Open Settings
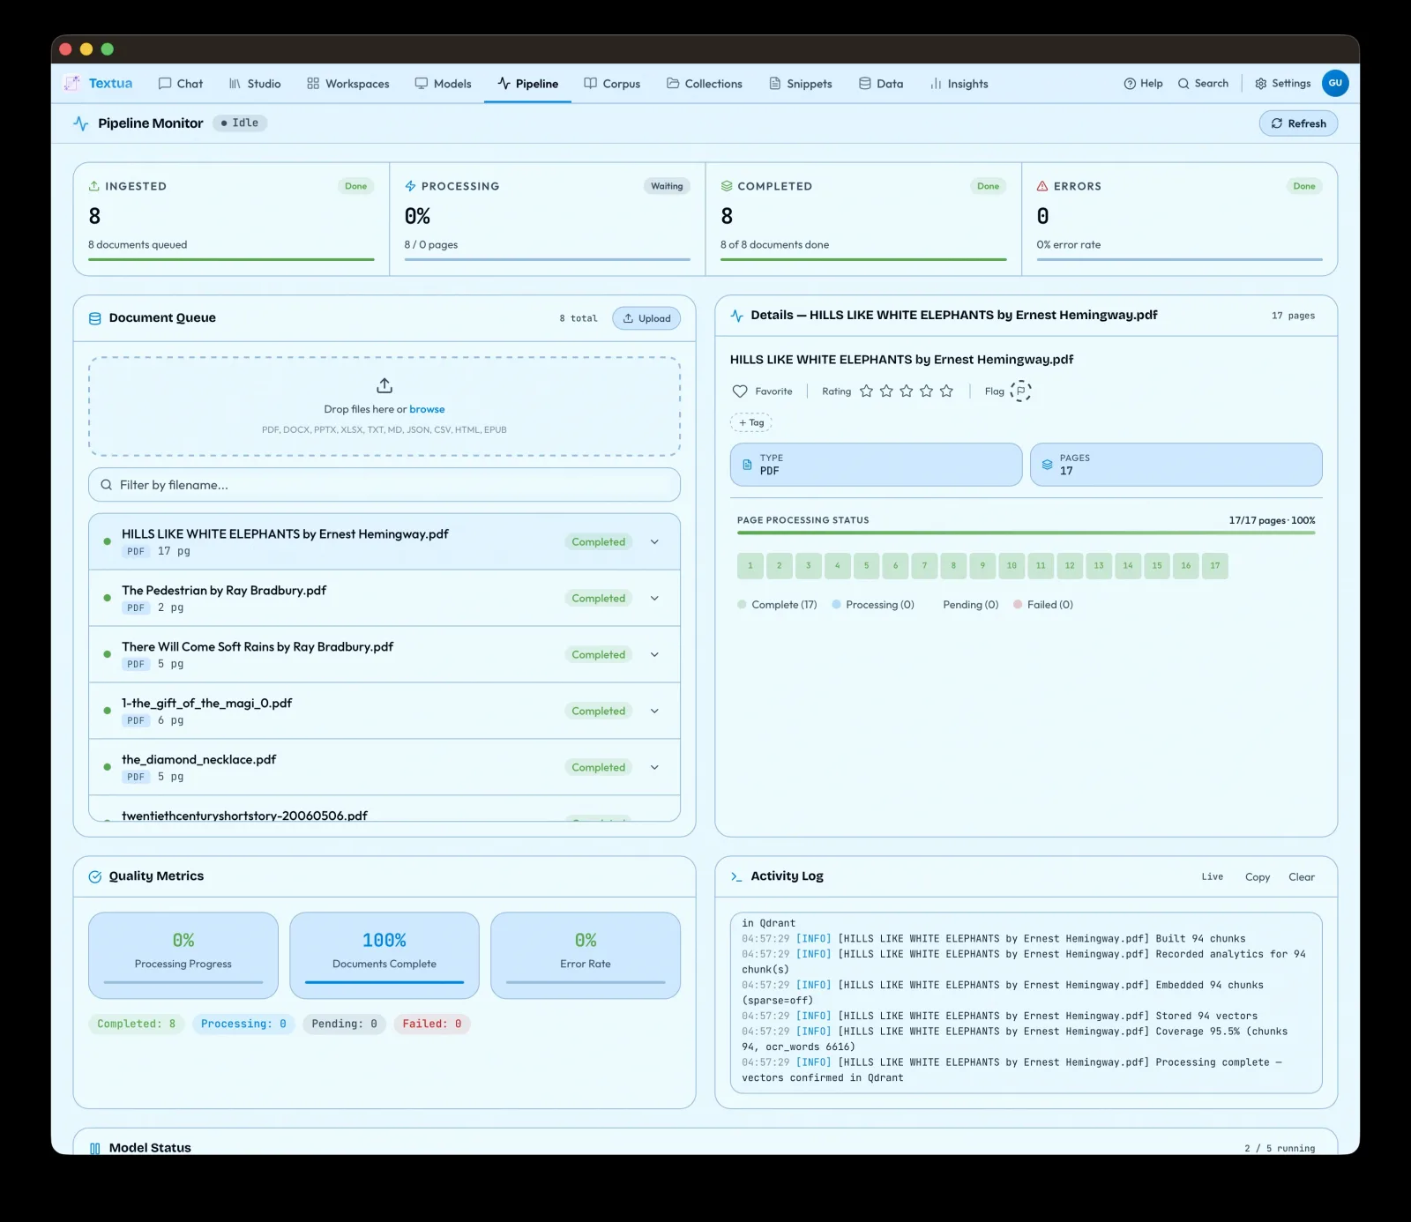Viewport: 1411px width, 1222px height. [1282, 84]
